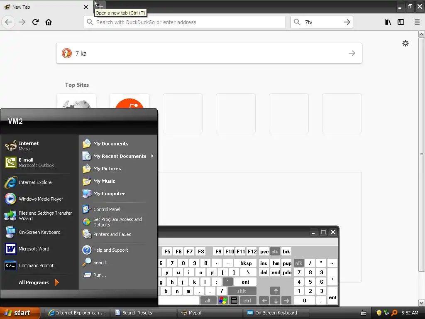Toggle scroll lock slk key

(x=275, y=251)
